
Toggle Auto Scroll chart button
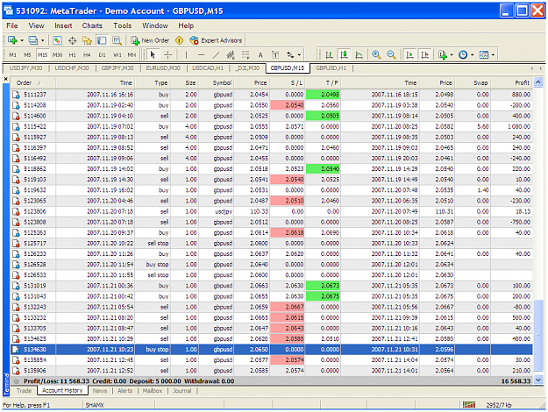coord(409,55)
